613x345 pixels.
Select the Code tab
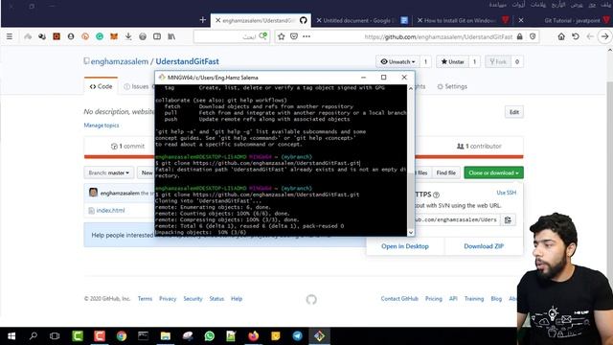pos(101,86)
